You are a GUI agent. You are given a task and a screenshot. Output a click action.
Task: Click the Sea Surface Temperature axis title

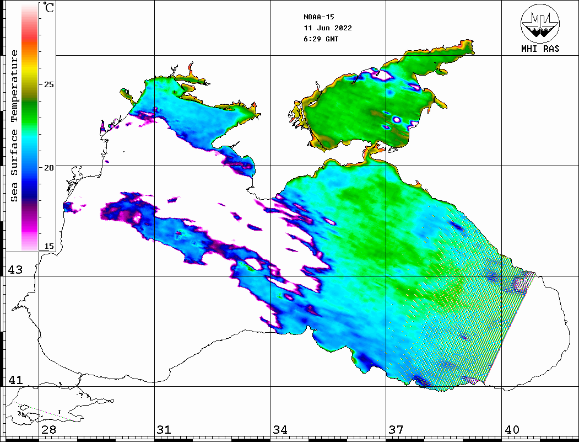click(x=14, y=126)
